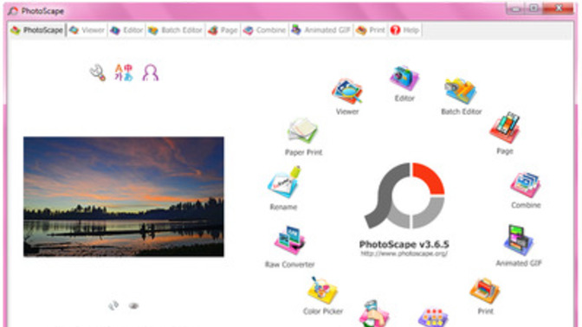This screenshot has height=327, width=582.
Task: Click the PhotoScape v3.6.5 version text
Action: point(404,244)
